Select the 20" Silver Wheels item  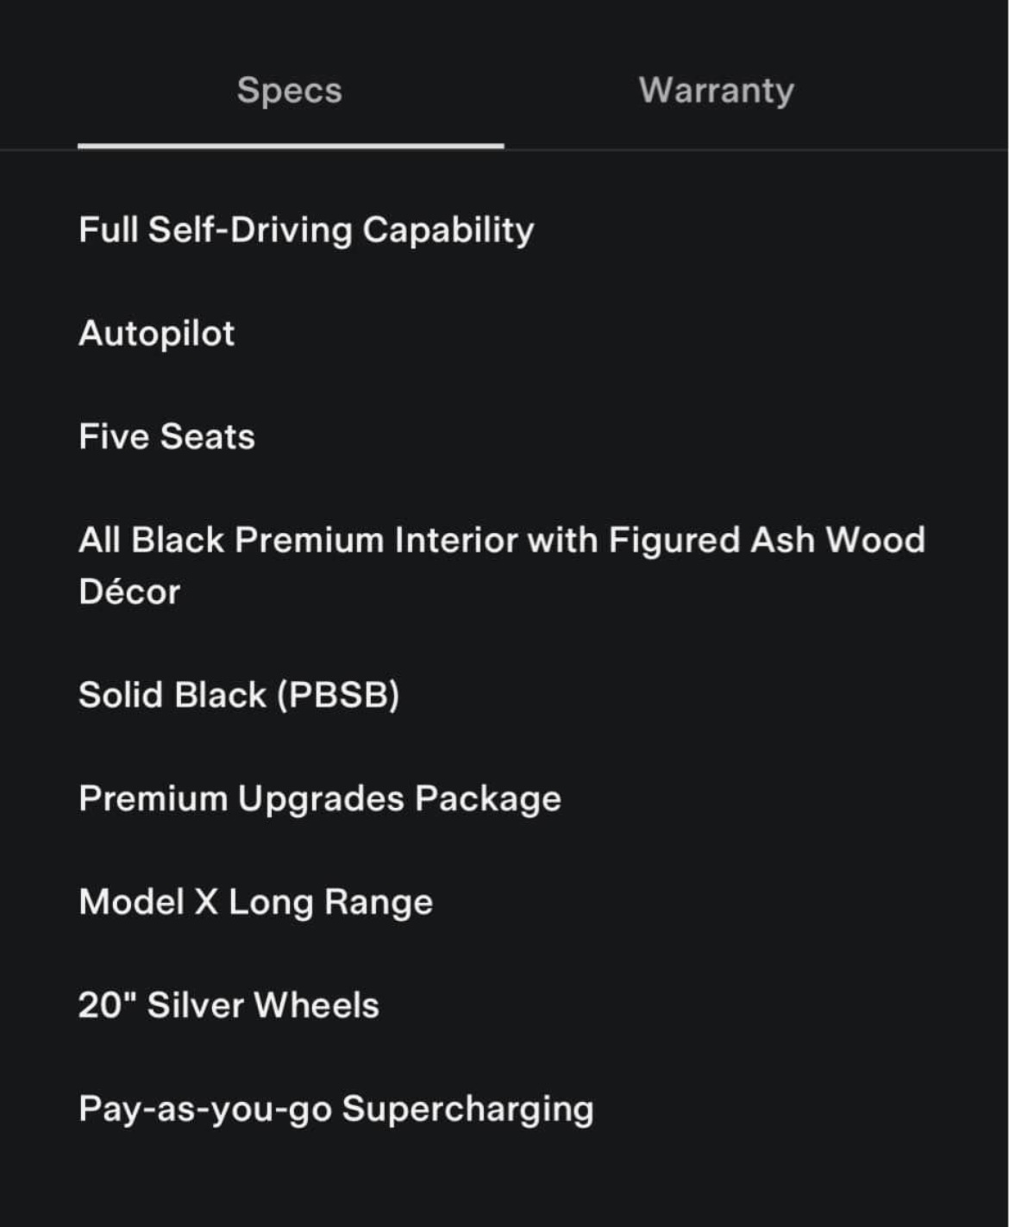229,1005
